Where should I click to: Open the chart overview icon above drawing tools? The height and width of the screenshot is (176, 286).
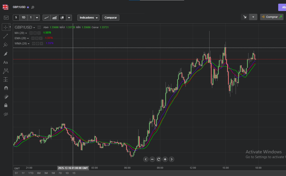click(6, 18)
